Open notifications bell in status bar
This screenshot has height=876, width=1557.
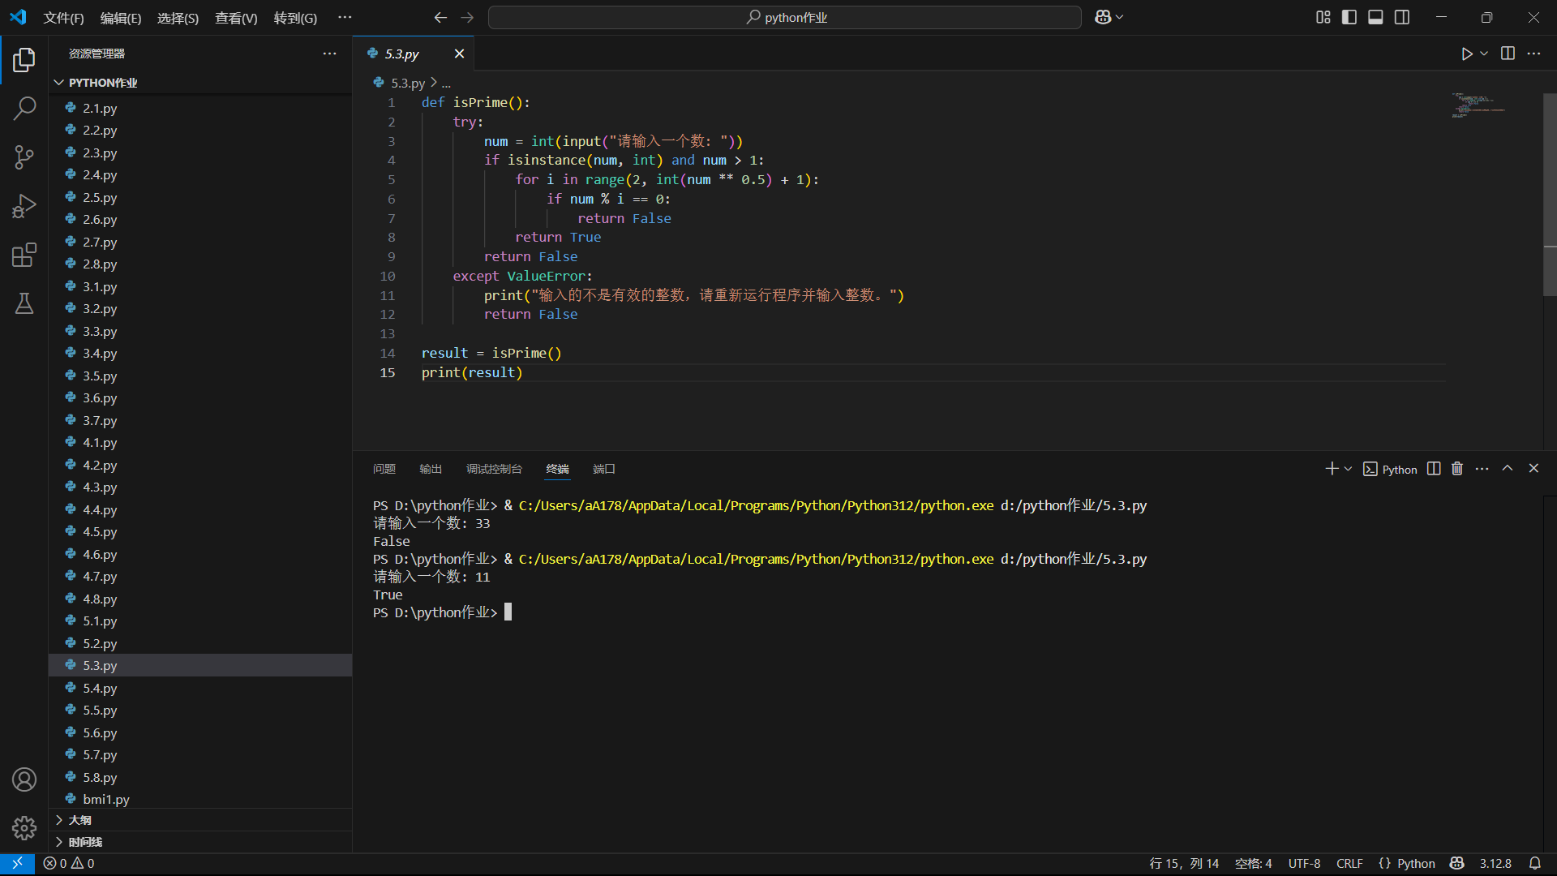[x=1534, y=863]
